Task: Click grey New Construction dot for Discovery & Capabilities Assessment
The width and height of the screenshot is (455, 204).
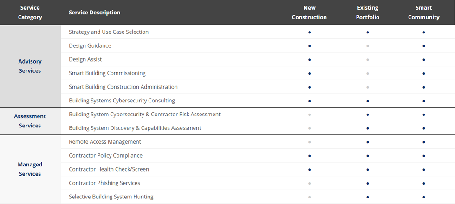Action: click(310, 128)
